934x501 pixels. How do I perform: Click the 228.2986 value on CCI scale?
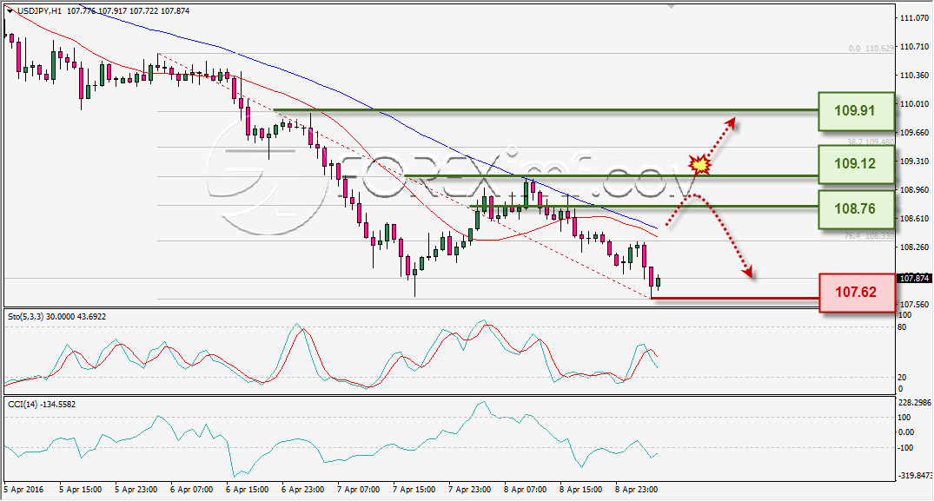(914, 402)
